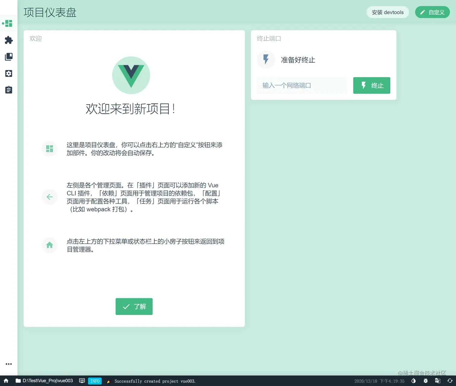Screen dimensions: 456x386
Task: Open the Dependencies page book icon
Action: tap(9, 57)
